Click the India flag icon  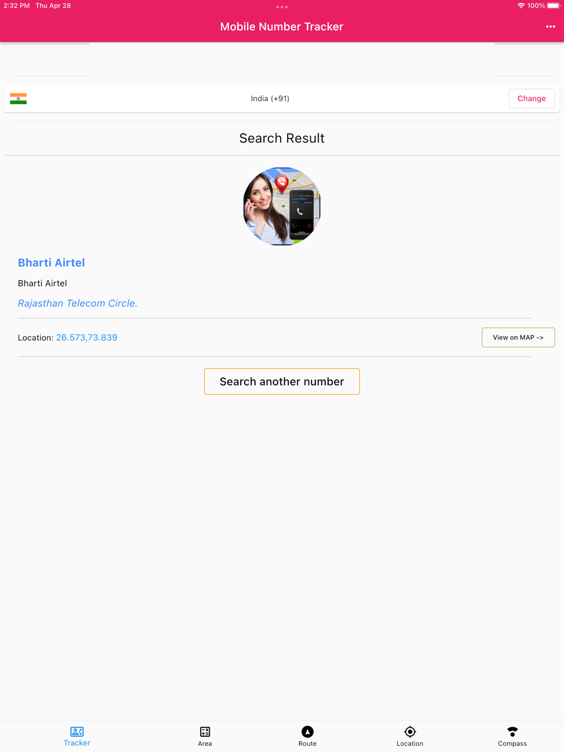coord(18,99)
